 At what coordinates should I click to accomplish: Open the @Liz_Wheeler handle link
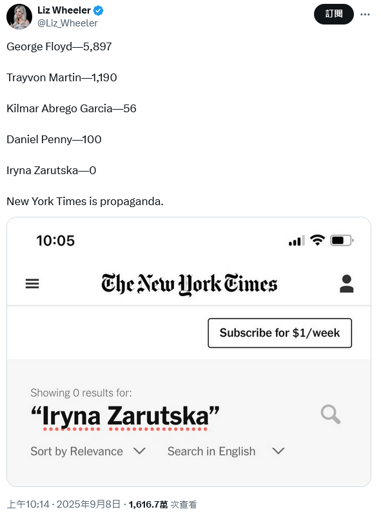point(68,23)
